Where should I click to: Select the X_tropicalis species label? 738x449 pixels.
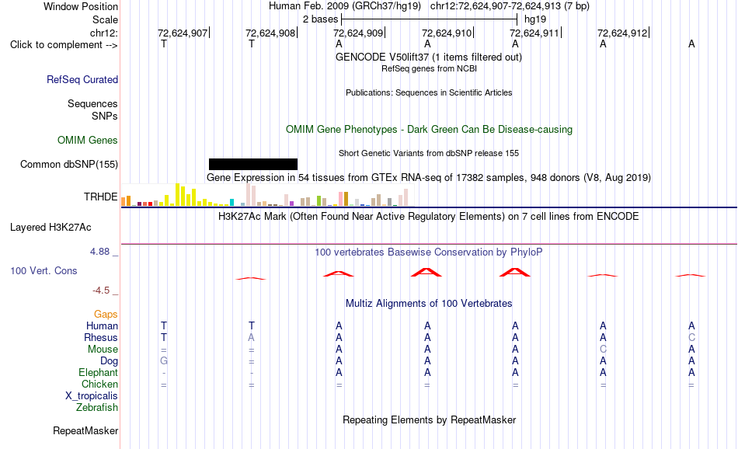[x=92, y=396]
